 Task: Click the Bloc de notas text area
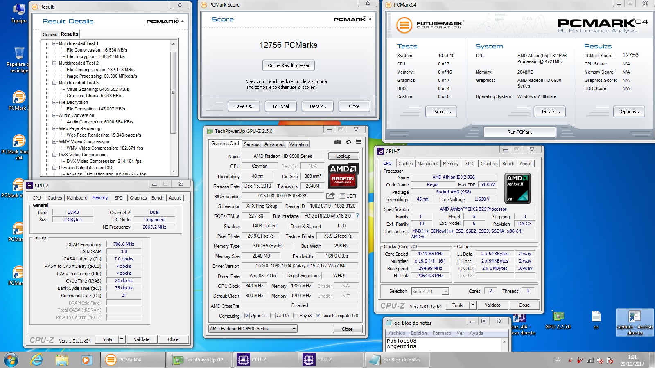tap(444, 344)
